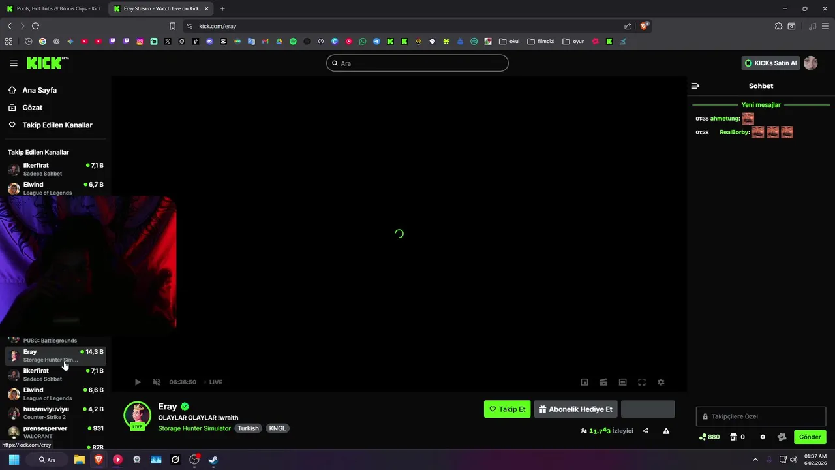Open the Instagram bookmark

(x=140, y=41)
